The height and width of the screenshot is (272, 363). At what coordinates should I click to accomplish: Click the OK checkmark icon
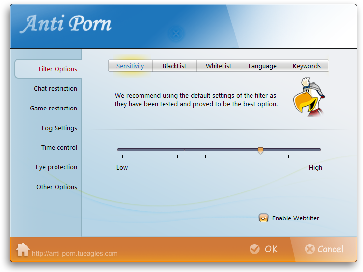(x=254, y=249)
